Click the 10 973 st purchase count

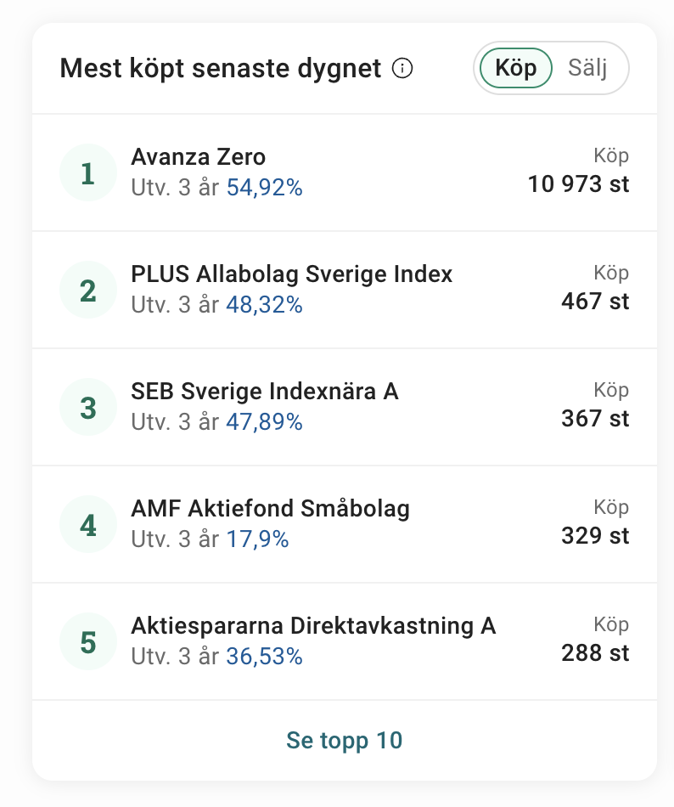click(x=578, y=183)
